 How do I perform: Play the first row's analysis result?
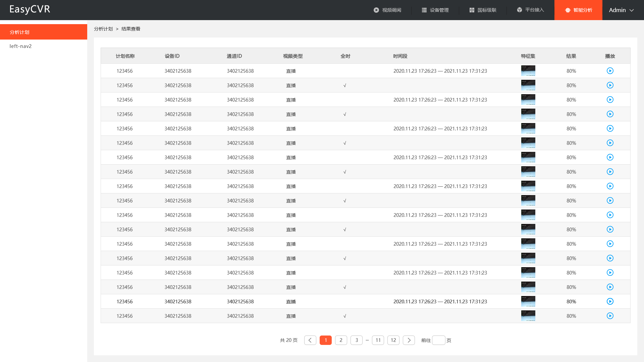tap(610, 71)
